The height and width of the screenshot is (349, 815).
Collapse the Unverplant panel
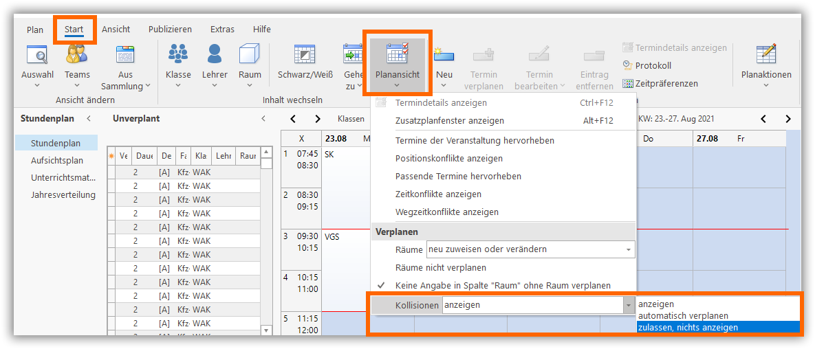tap(263, 118)
